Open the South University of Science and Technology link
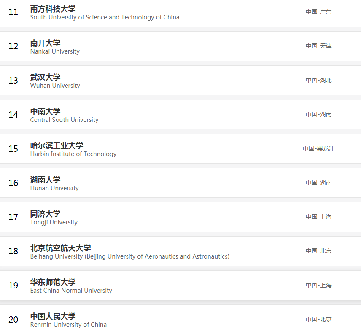The image size is (361, 334). click(x=104, y=18)
